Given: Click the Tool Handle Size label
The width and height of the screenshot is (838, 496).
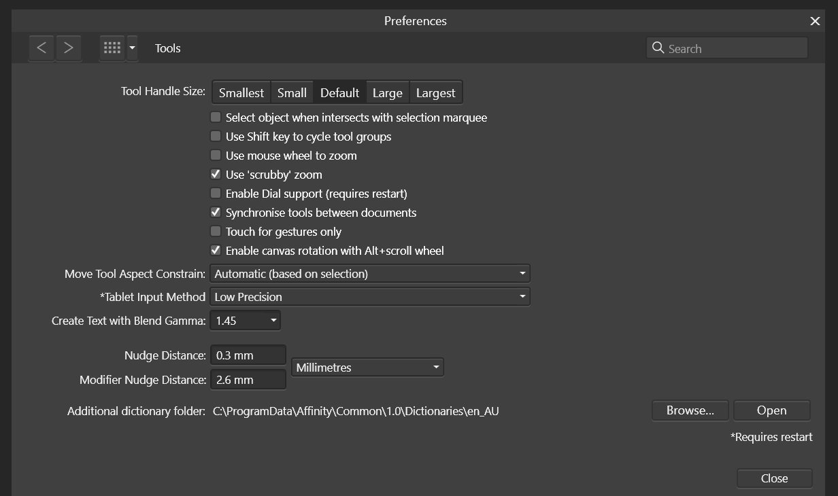Looking at the screenshot, I should [x=163, y=92].
